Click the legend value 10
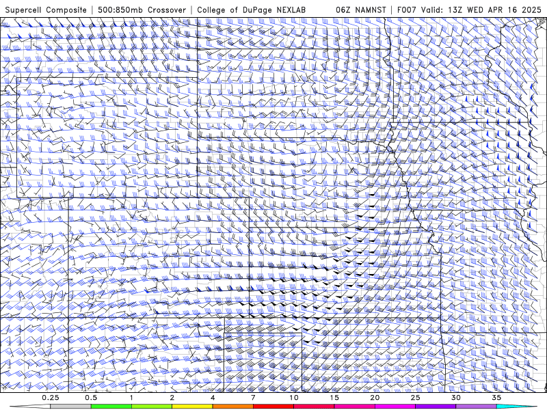 [x=294, y=398]
